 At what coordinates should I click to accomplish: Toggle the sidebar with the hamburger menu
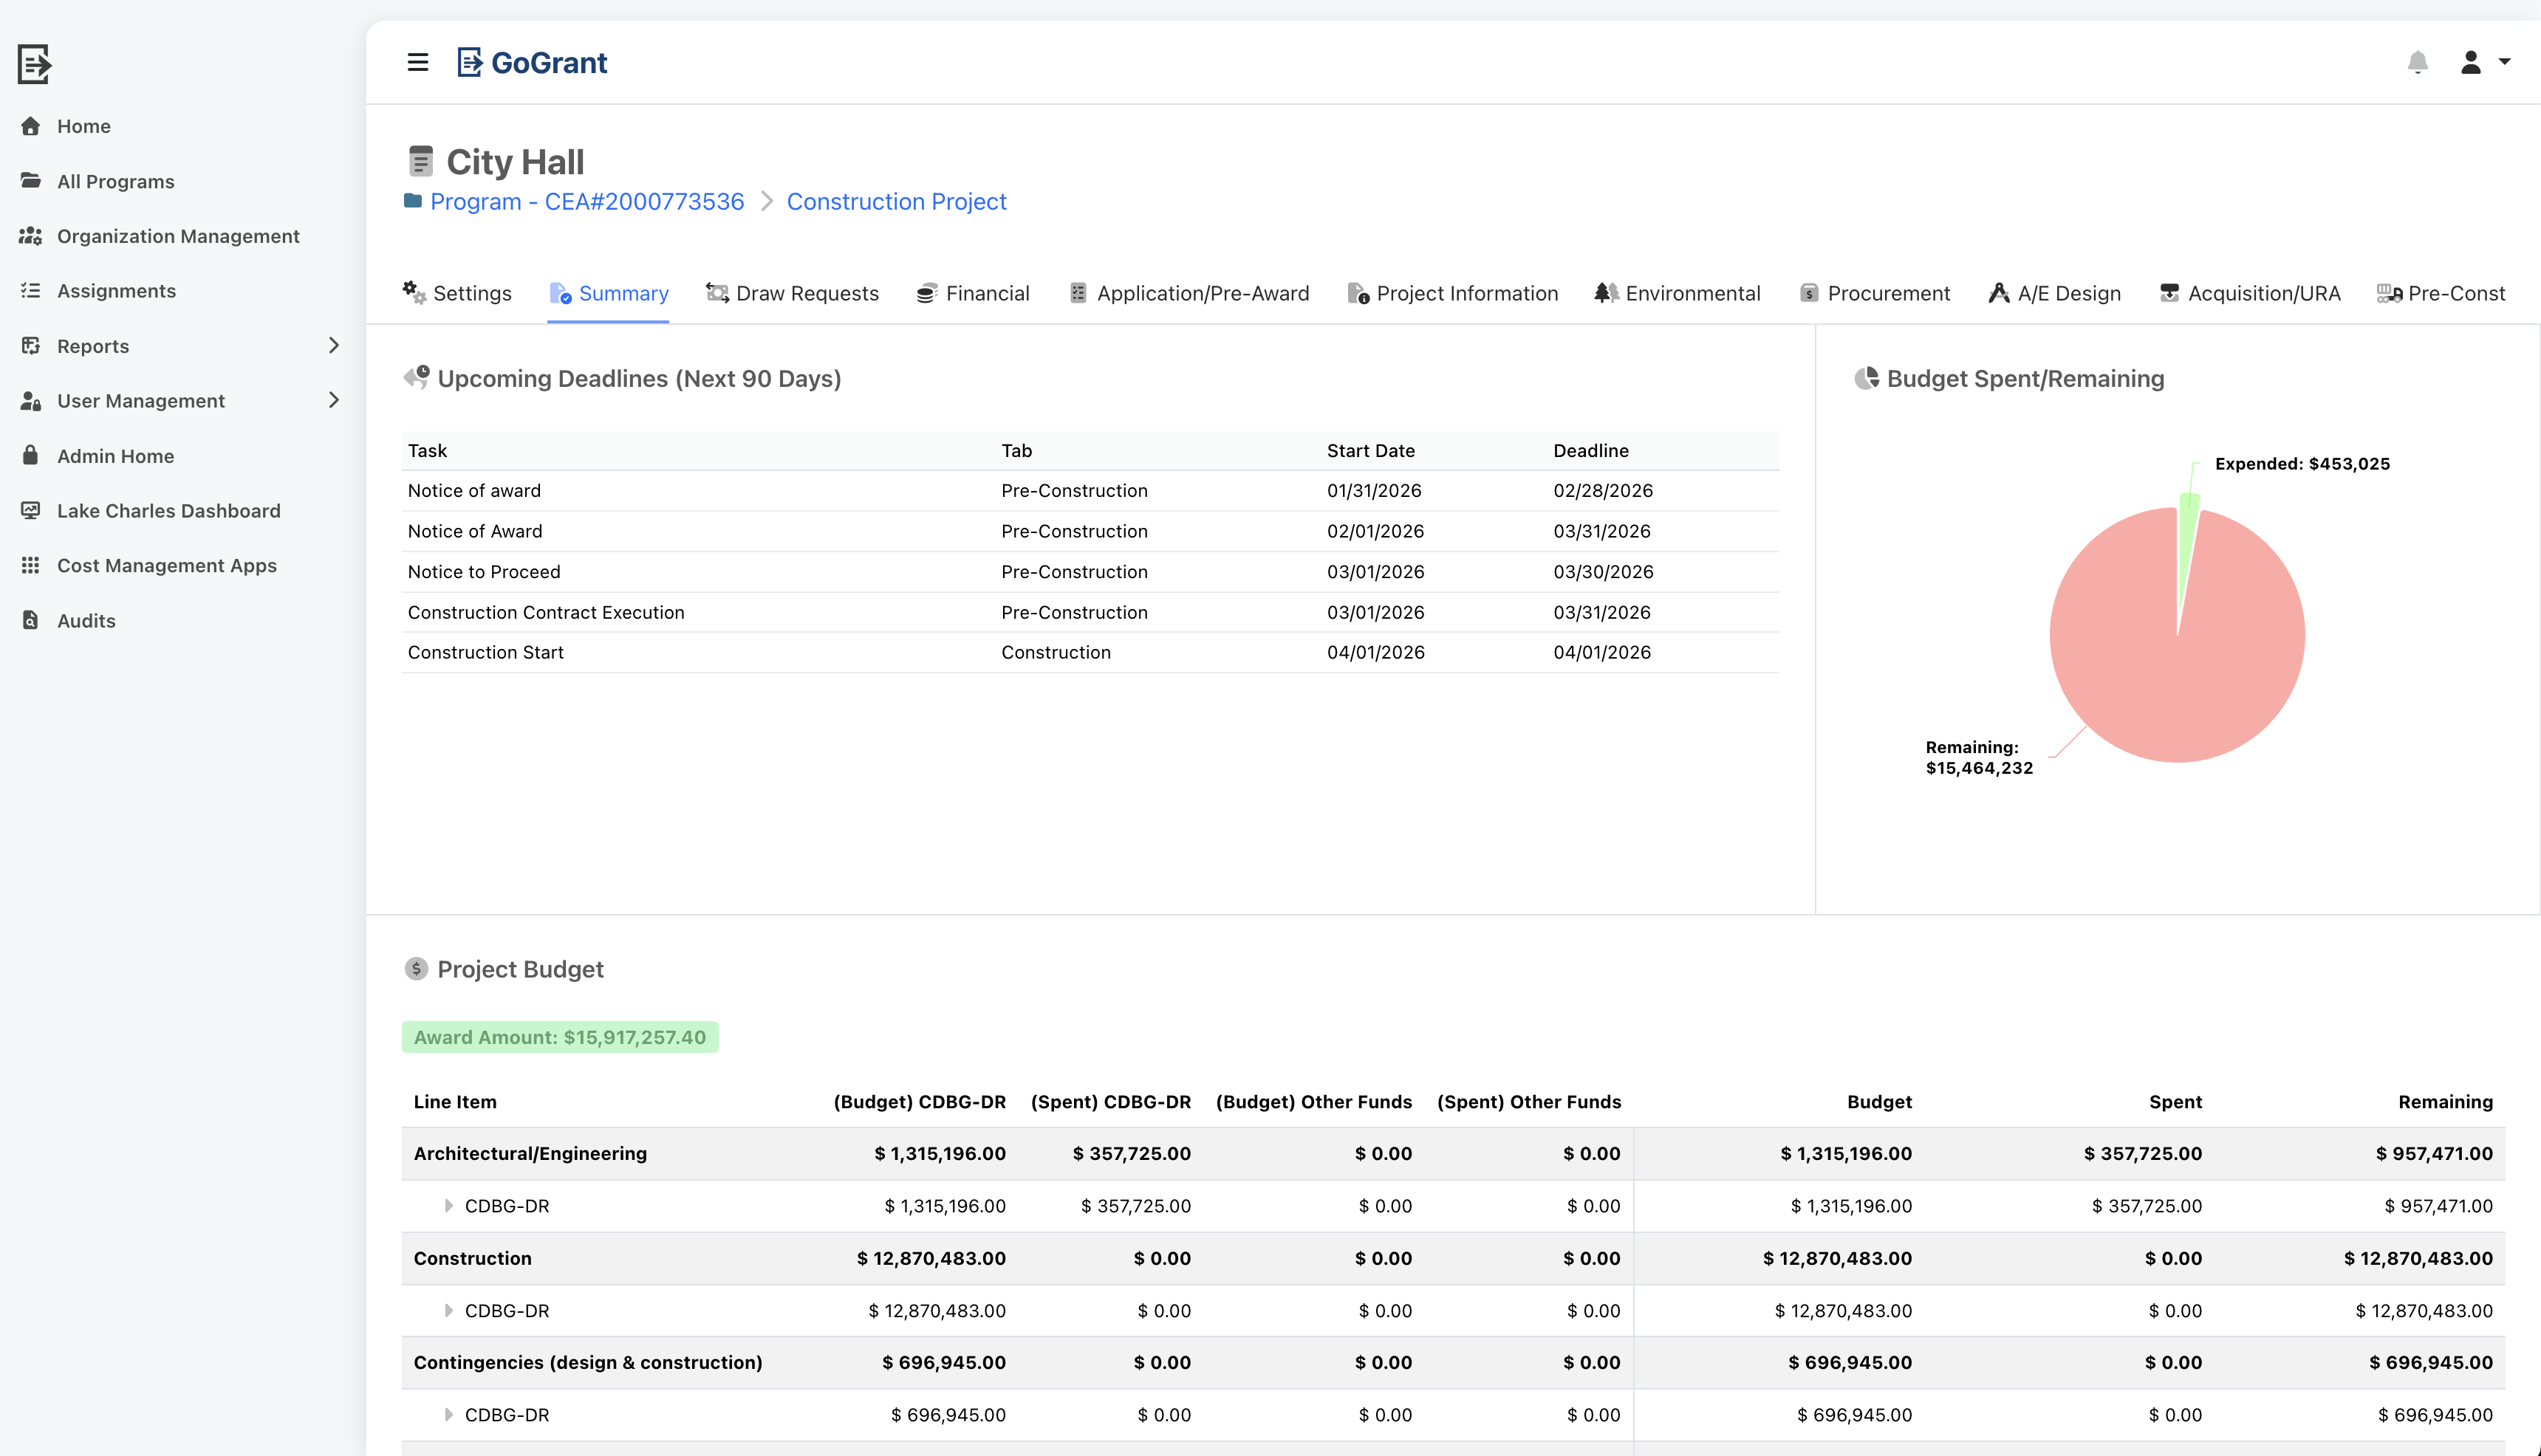(417, 62)
